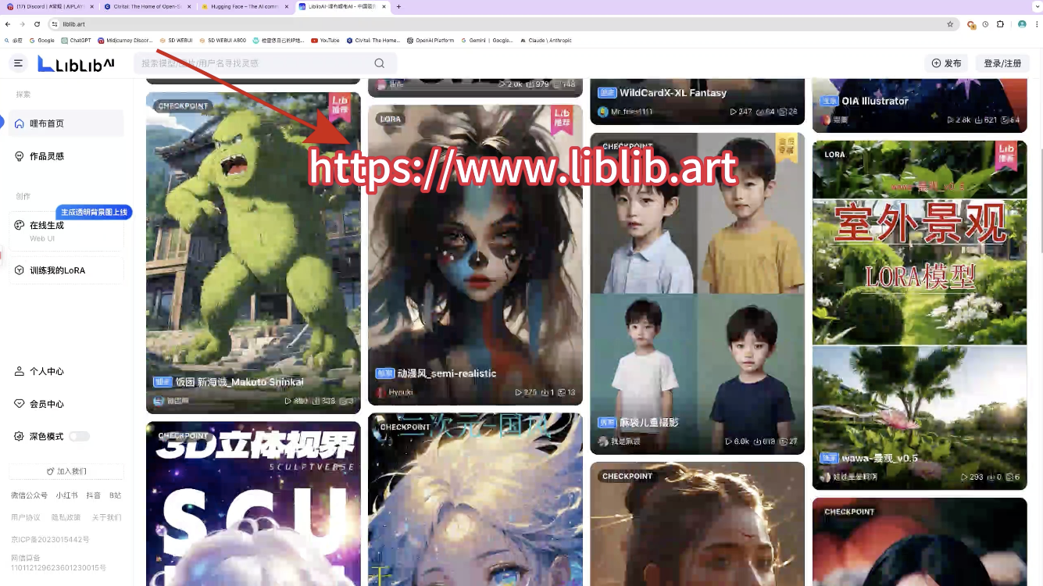1043x586 pixels.
Task: Click the site information icon in address bar
Action: [x=55, y=24]
